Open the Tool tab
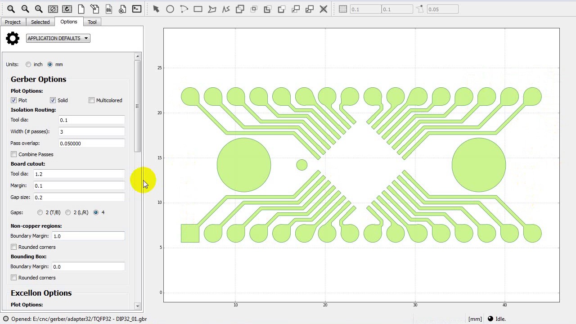The height and width of the screenshot is (324, 576). (92, 22)
